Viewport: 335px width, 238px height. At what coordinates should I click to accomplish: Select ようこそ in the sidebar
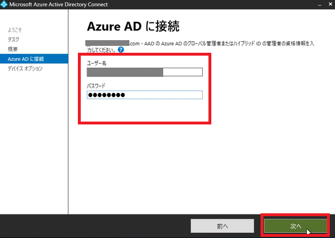[15, 30]
